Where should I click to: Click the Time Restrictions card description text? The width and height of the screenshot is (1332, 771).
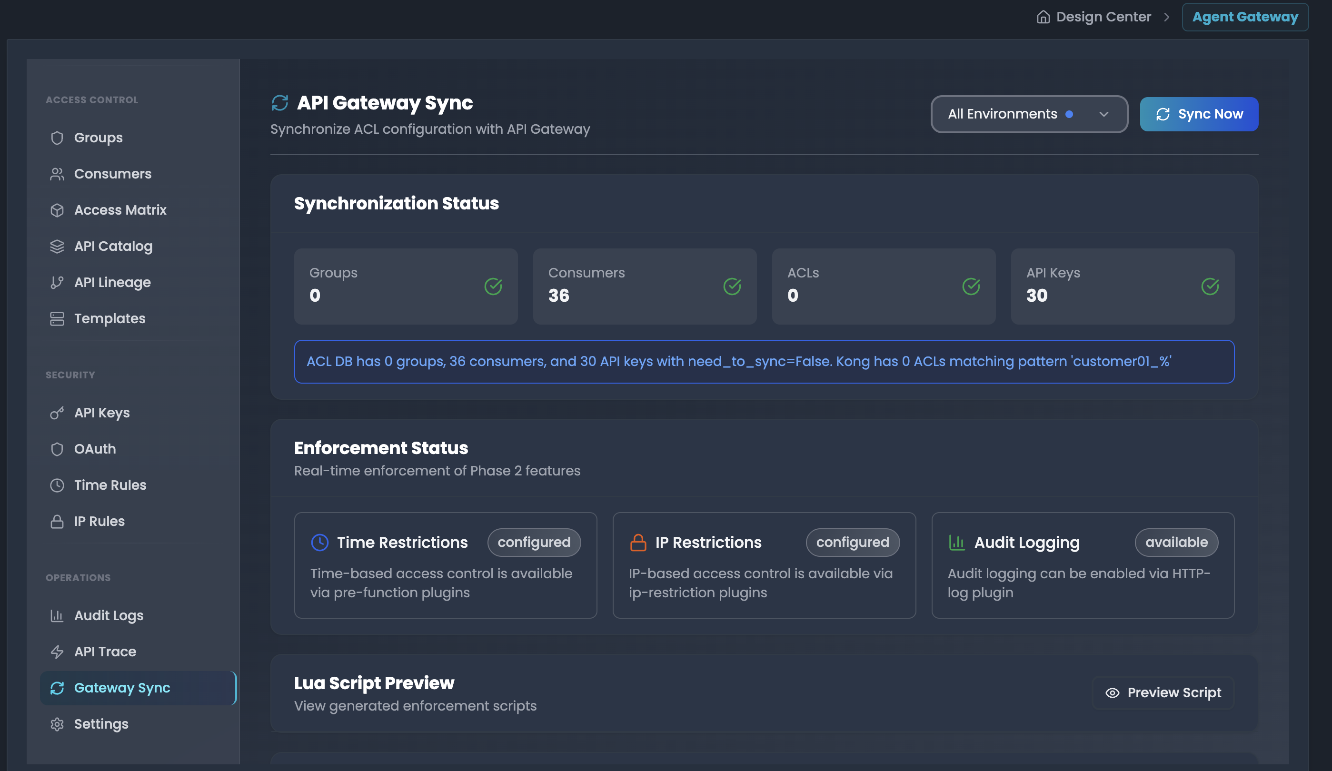pos(441,583)
